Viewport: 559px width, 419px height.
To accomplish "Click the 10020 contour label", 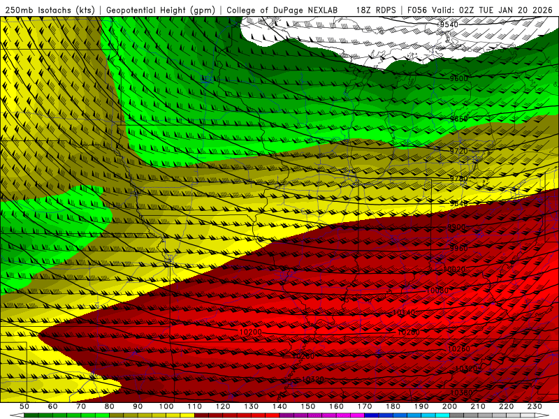I will click(454, 270).
